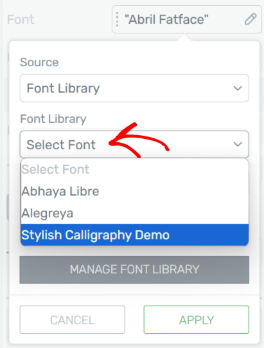
Task: Click the Cancel button
Action: tap(72, 320)
